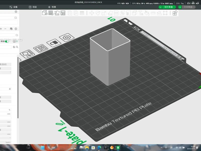201x151 pixels.
Task: Click the 切片单盘 slice button
Action: click(x=168, y=7)
